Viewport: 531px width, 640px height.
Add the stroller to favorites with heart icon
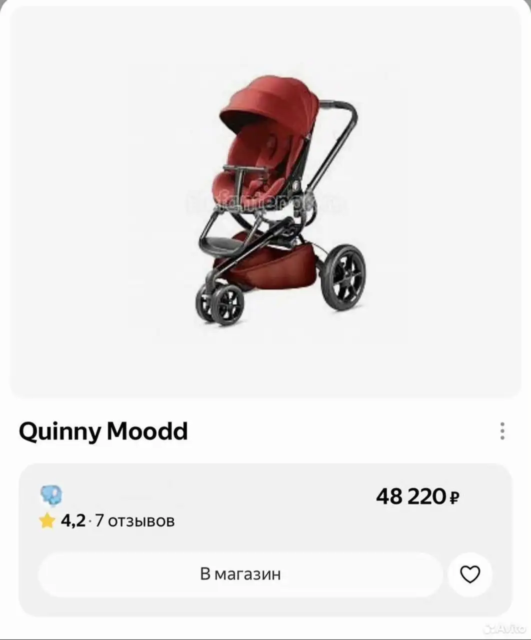(x=470, y=574)
